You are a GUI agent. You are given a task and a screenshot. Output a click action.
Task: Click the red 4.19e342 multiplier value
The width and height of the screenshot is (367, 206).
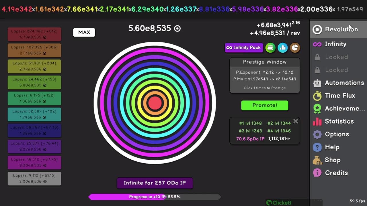pyautogui.click(x=17, y=9)
